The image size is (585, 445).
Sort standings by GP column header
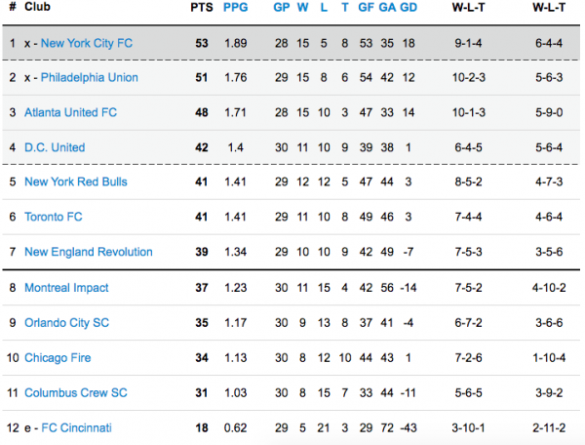coord(281,8)
